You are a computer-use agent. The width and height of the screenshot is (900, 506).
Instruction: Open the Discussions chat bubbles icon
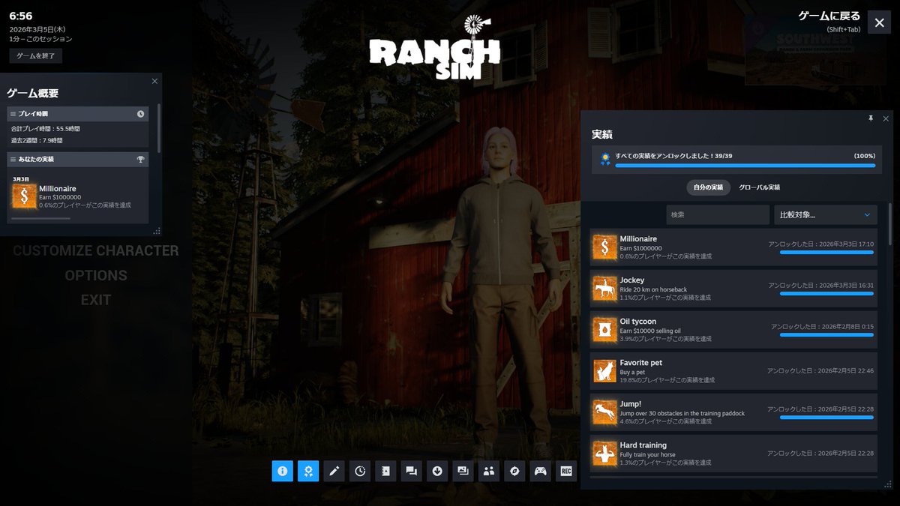[411, 471]
